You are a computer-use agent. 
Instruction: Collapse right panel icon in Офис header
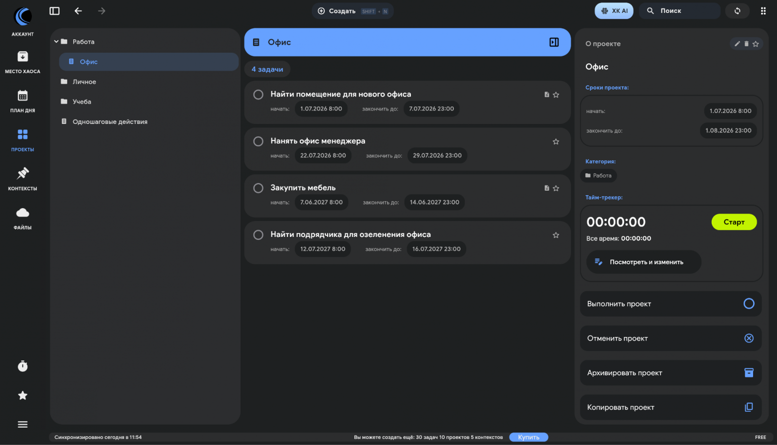click(554, 42)
